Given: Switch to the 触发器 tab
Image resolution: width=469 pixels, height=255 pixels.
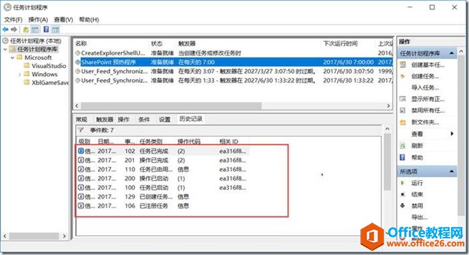Looking at the screenshot, I should (105, 120).
